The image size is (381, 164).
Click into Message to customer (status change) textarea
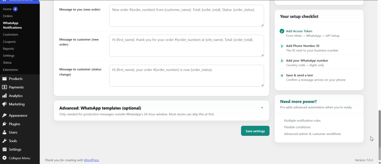pyautogui.click(x=186, y=75)
